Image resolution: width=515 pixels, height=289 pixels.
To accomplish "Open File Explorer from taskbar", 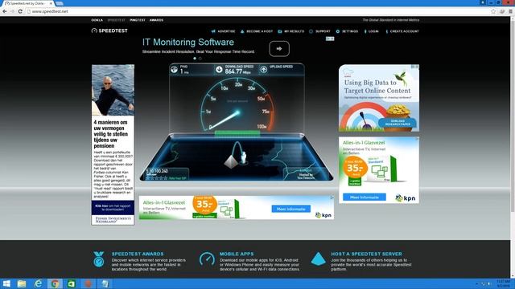I will (22, 283).
